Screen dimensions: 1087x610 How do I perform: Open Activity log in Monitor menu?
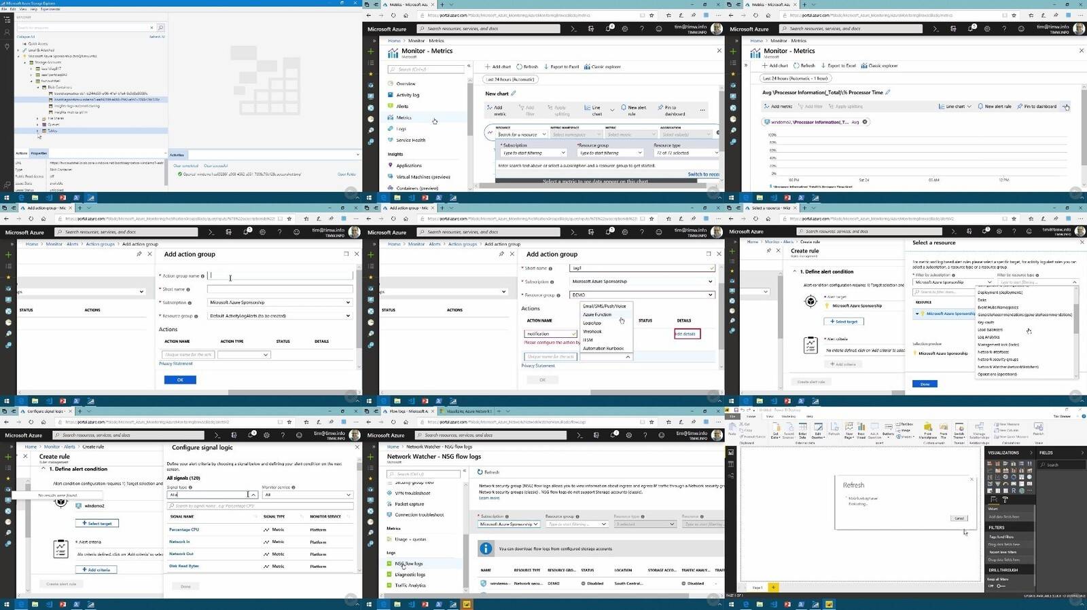408,95
